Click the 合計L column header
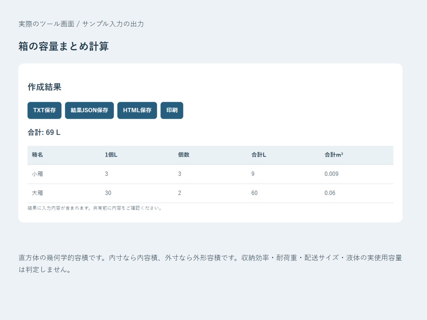This screenshot has height=320, width=427. click(259, 155)
